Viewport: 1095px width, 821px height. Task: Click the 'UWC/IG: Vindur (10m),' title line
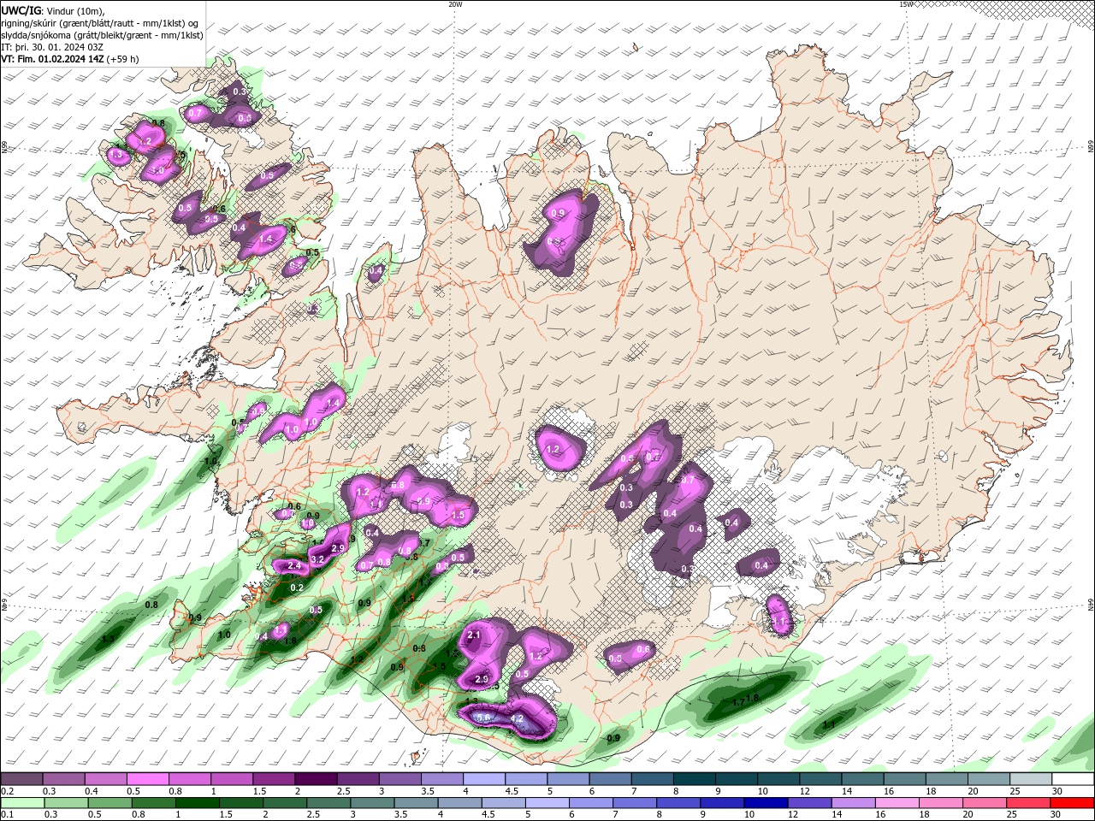coord(53,10)
